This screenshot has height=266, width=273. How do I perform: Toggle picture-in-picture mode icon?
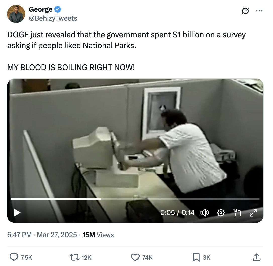237,213
